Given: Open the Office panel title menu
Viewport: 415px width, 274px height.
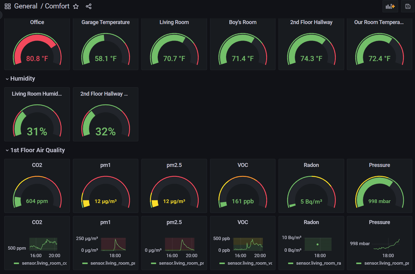Looking at the screenshot, I should (37, 22).
